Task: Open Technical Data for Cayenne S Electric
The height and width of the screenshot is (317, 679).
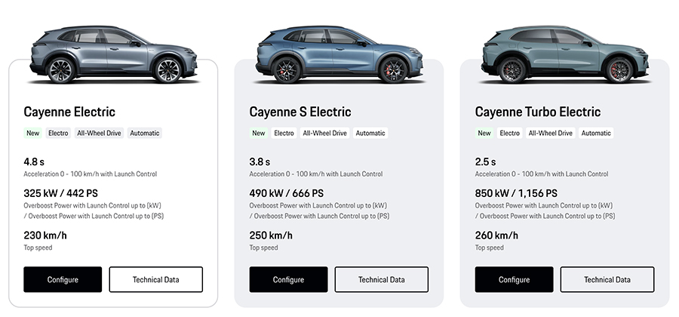Action: pyautogui.click(x=382, y=279)
